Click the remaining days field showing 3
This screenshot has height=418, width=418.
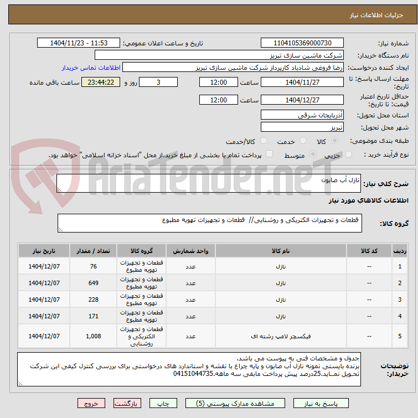pos(158,82)
